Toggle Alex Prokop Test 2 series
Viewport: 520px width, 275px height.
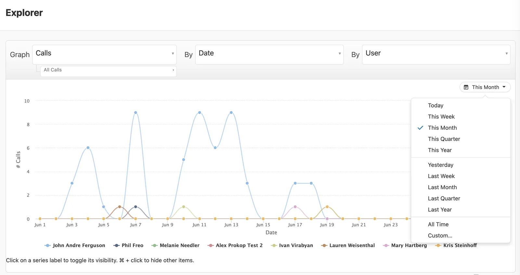coord(235,245)
